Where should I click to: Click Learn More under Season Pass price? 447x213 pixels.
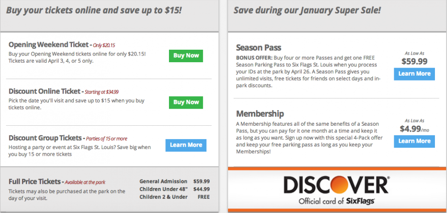point(414,74)
